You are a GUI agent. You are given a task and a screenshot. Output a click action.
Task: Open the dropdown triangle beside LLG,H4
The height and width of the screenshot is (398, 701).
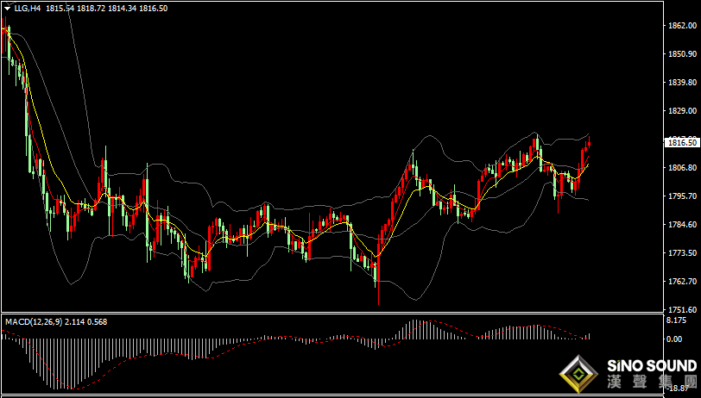(x=9, y=8)
